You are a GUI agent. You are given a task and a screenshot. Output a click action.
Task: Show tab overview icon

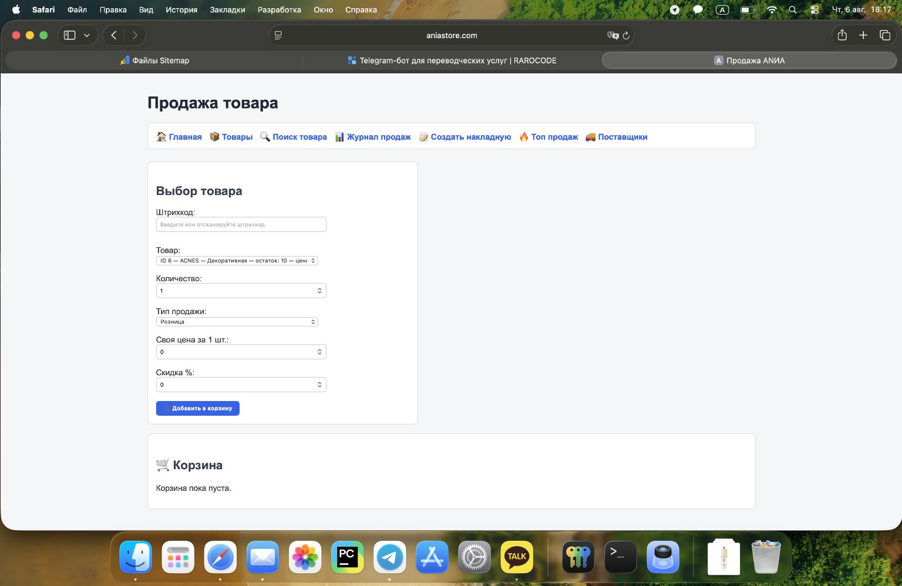(x=885, y=35)
